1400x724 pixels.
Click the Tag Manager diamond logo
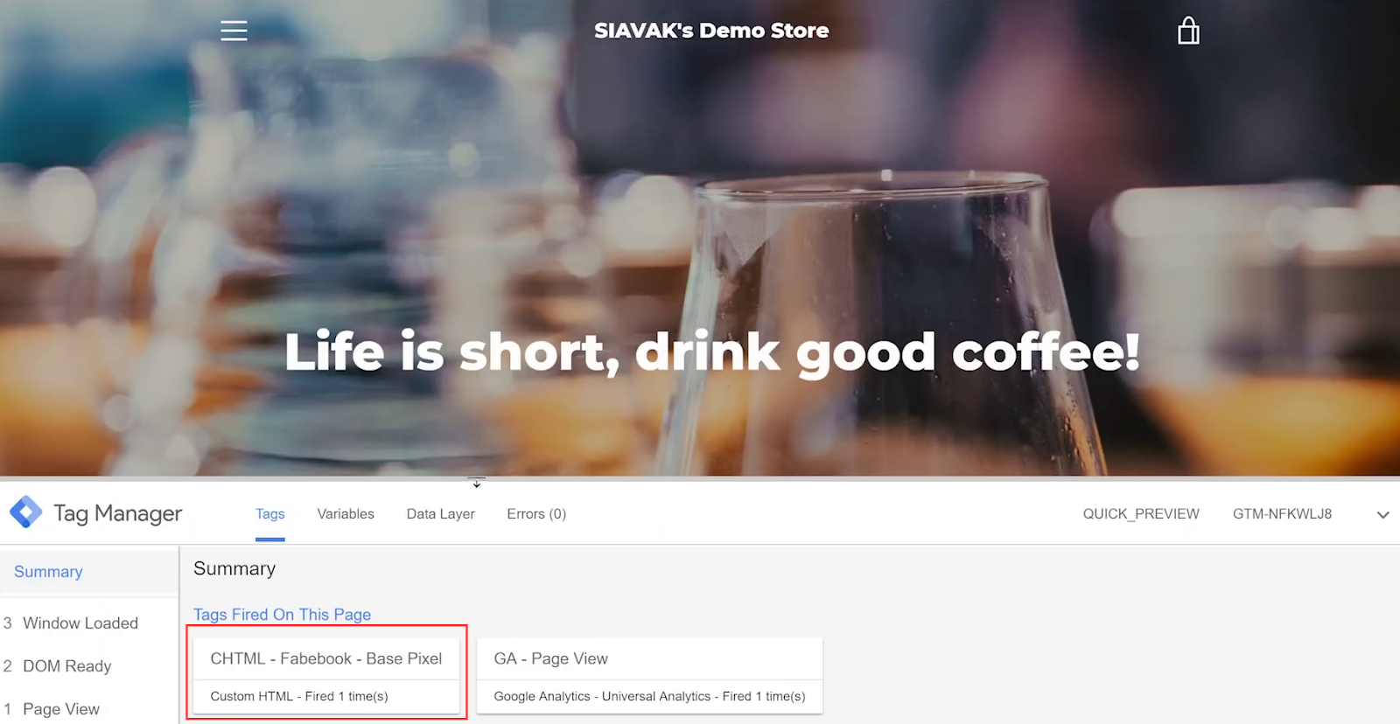(26, 512)
